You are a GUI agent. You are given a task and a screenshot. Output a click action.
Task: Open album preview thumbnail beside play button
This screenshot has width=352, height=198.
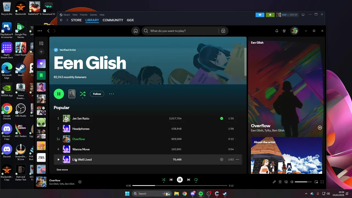(72, 94)
